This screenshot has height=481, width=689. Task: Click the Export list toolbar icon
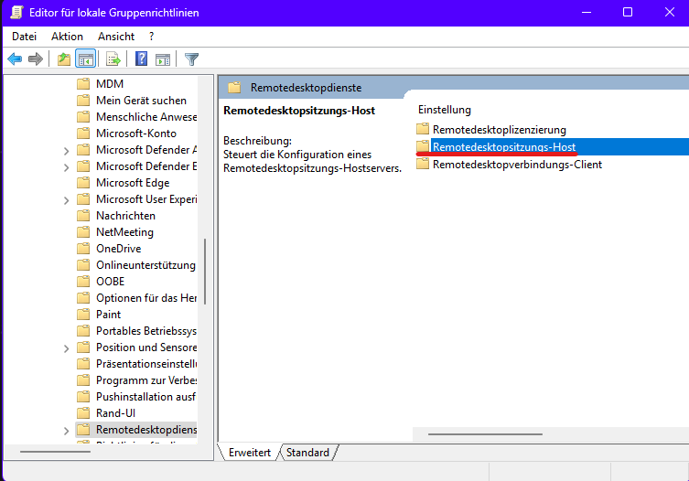pyautogui.click(x=113, y=59)
